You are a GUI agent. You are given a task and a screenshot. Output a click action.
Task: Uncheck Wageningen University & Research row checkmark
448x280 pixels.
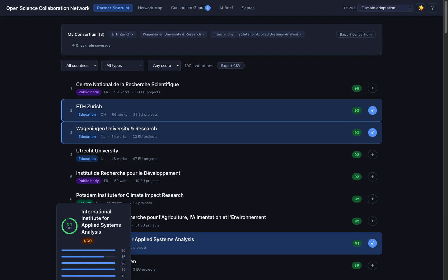tap(372, 133)
